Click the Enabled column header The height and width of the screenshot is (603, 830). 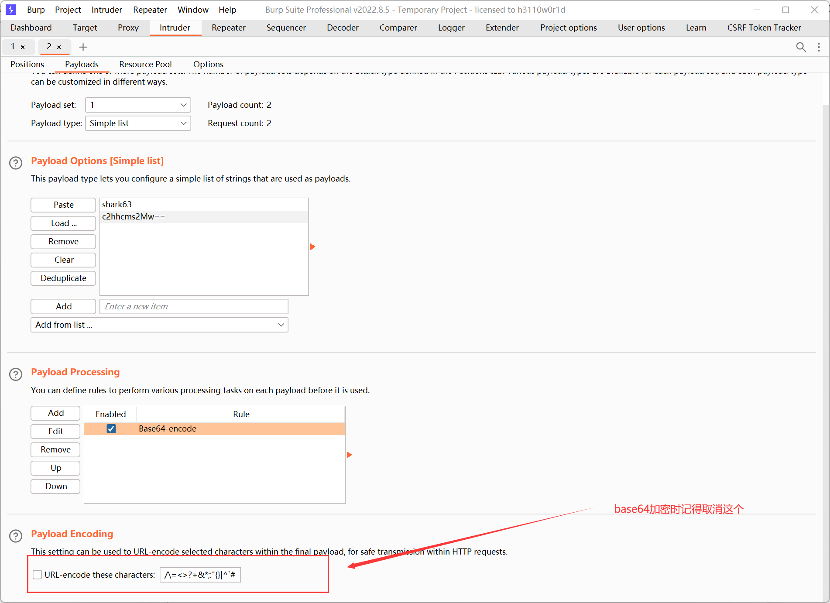(110, 414)
